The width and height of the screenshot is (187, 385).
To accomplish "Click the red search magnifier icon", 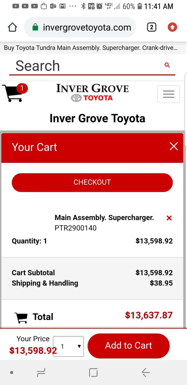I will click(167, 65).
